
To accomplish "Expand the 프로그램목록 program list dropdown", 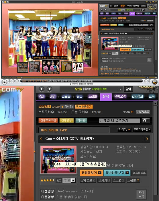I will tap(142, 130).
